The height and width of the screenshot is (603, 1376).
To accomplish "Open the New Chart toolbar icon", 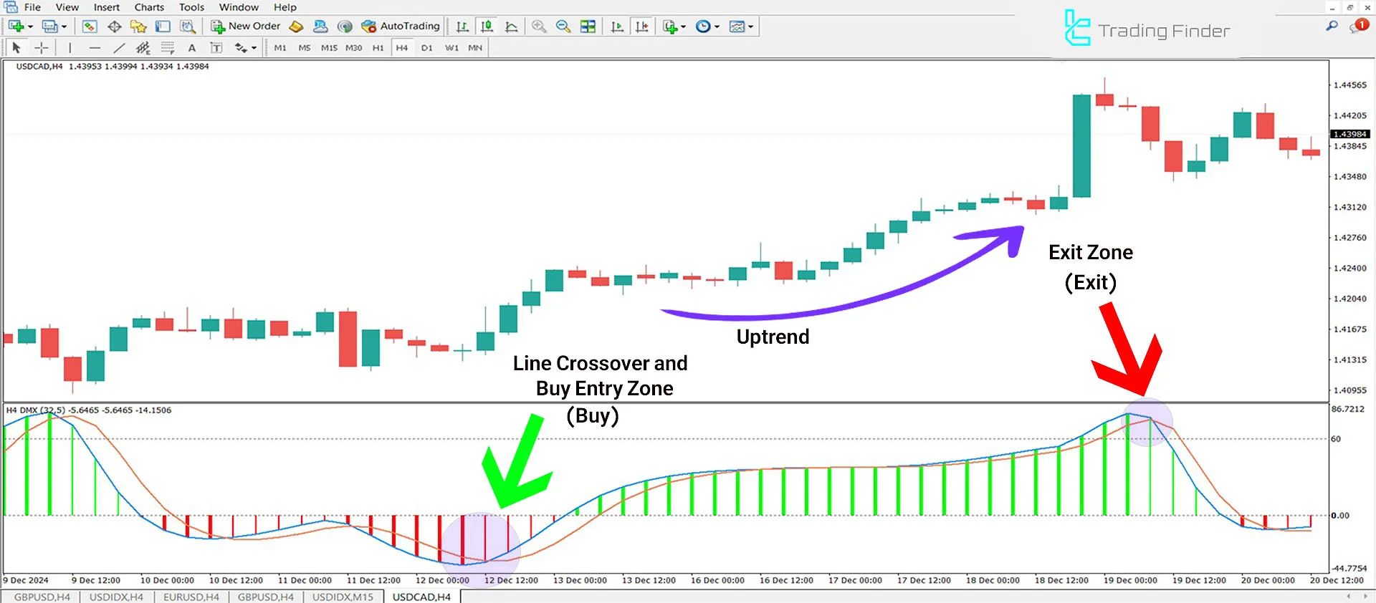I will point(15,26).
